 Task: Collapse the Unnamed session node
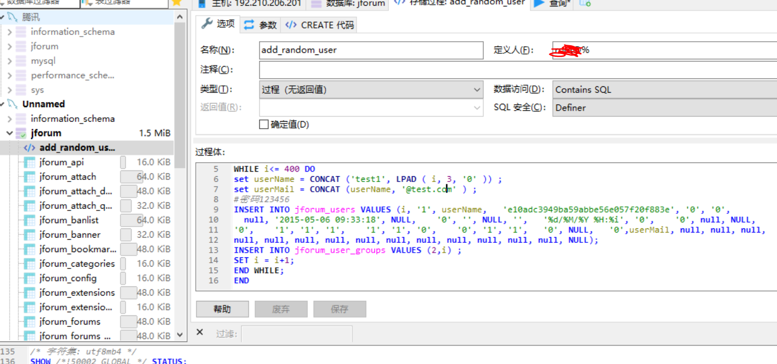pyautogui.click(x=3, y=104)
